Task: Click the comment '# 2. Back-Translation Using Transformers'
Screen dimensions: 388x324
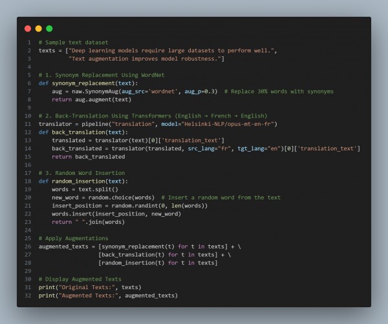Action: pyautogui.click(x=105, y=116)
